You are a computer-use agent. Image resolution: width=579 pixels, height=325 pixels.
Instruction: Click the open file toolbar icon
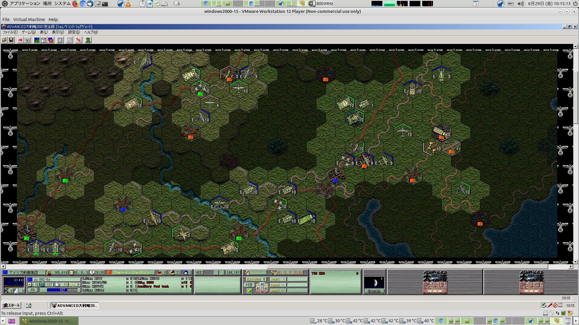(4, 40)
